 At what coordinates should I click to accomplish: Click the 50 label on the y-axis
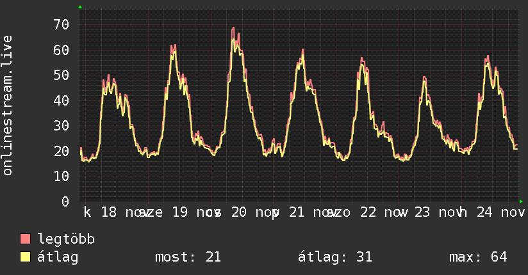(62, 75)
